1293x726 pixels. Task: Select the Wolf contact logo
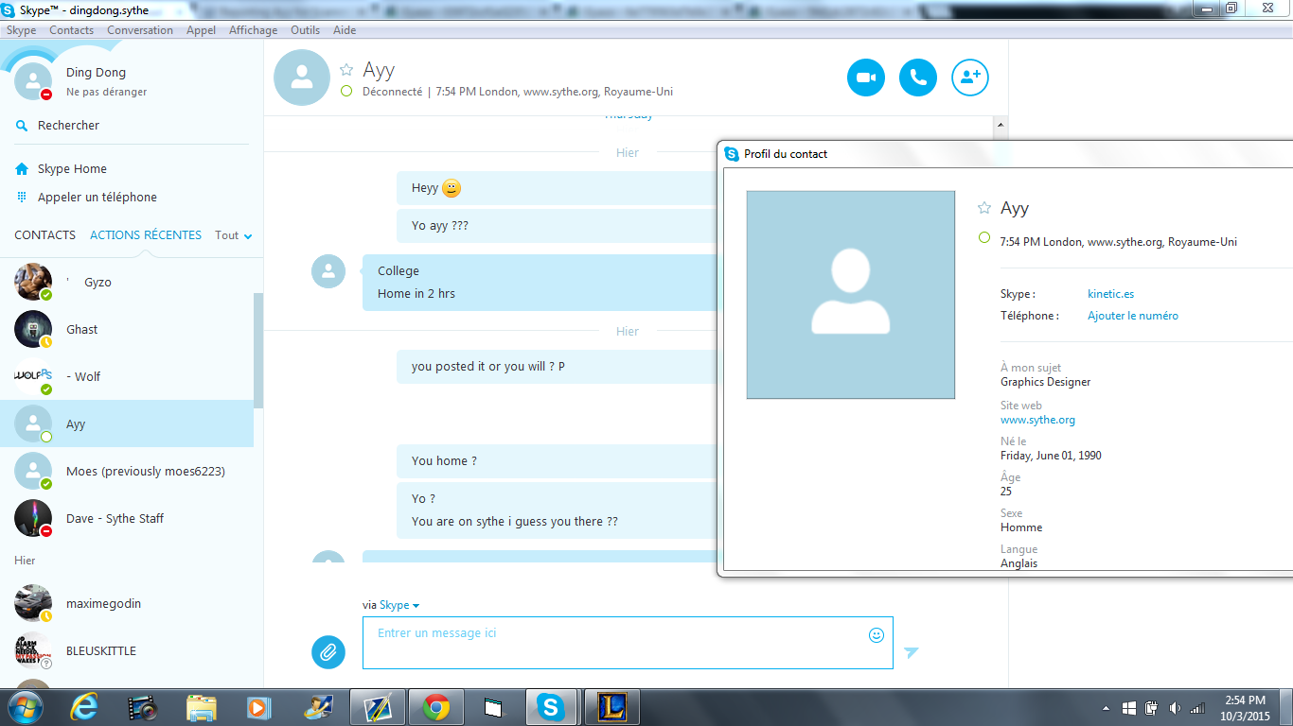coord(33,376)
